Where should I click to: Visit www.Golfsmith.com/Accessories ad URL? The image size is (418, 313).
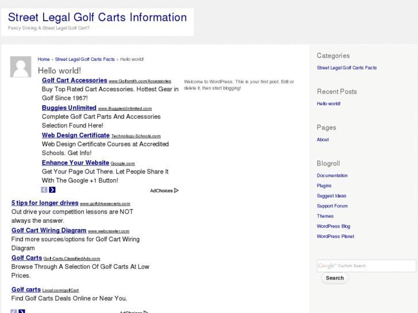140,81
